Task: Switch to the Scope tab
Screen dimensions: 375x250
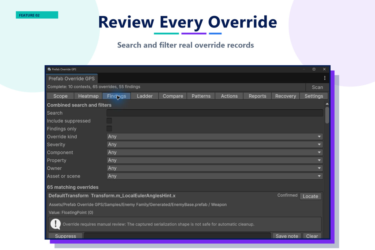Action: 60,96
